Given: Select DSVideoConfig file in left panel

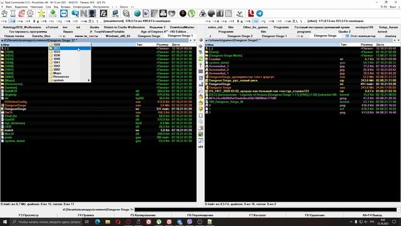Looking at the screenshot, I should (15, 102).
